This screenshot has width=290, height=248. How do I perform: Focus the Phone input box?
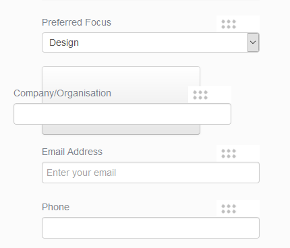point(150,228)
